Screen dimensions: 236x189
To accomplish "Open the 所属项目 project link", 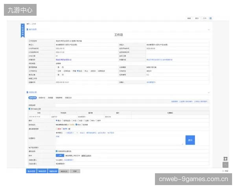I will click(x=63, y=60).
